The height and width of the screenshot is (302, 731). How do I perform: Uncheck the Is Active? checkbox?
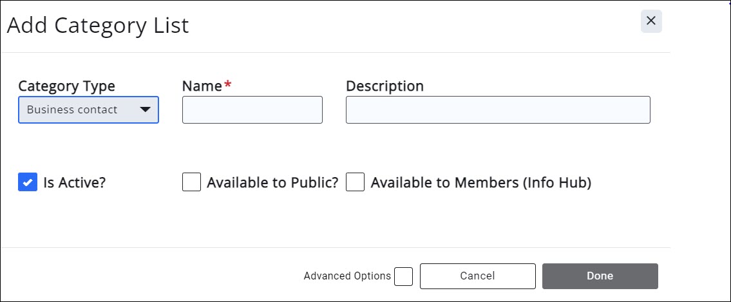[x=28, y=183]
